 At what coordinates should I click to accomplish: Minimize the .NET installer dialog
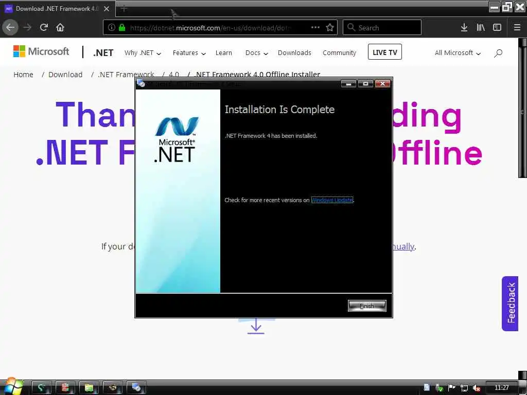(348, 84)
